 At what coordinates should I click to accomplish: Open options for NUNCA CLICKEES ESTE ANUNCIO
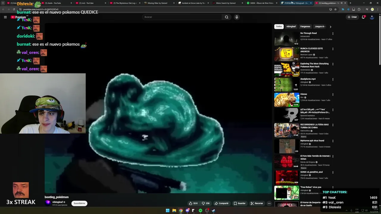(333, 49)
